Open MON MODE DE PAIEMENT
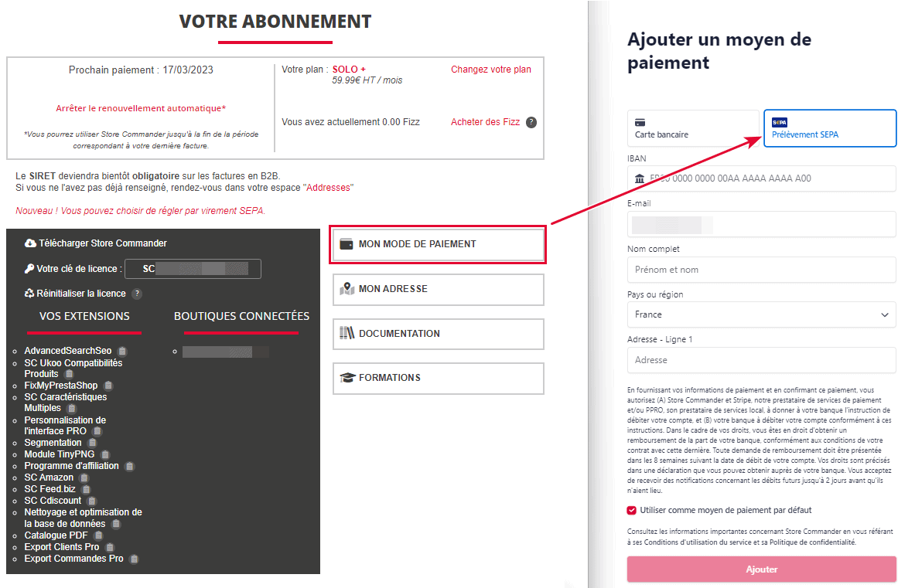The width and height of the screenshot is (915, 588). [x=439, y=244]
